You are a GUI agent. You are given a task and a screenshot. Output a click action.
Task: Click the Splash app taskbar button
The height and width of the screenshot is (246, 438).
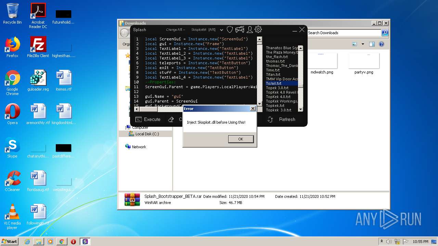click(x=85, y=242)
